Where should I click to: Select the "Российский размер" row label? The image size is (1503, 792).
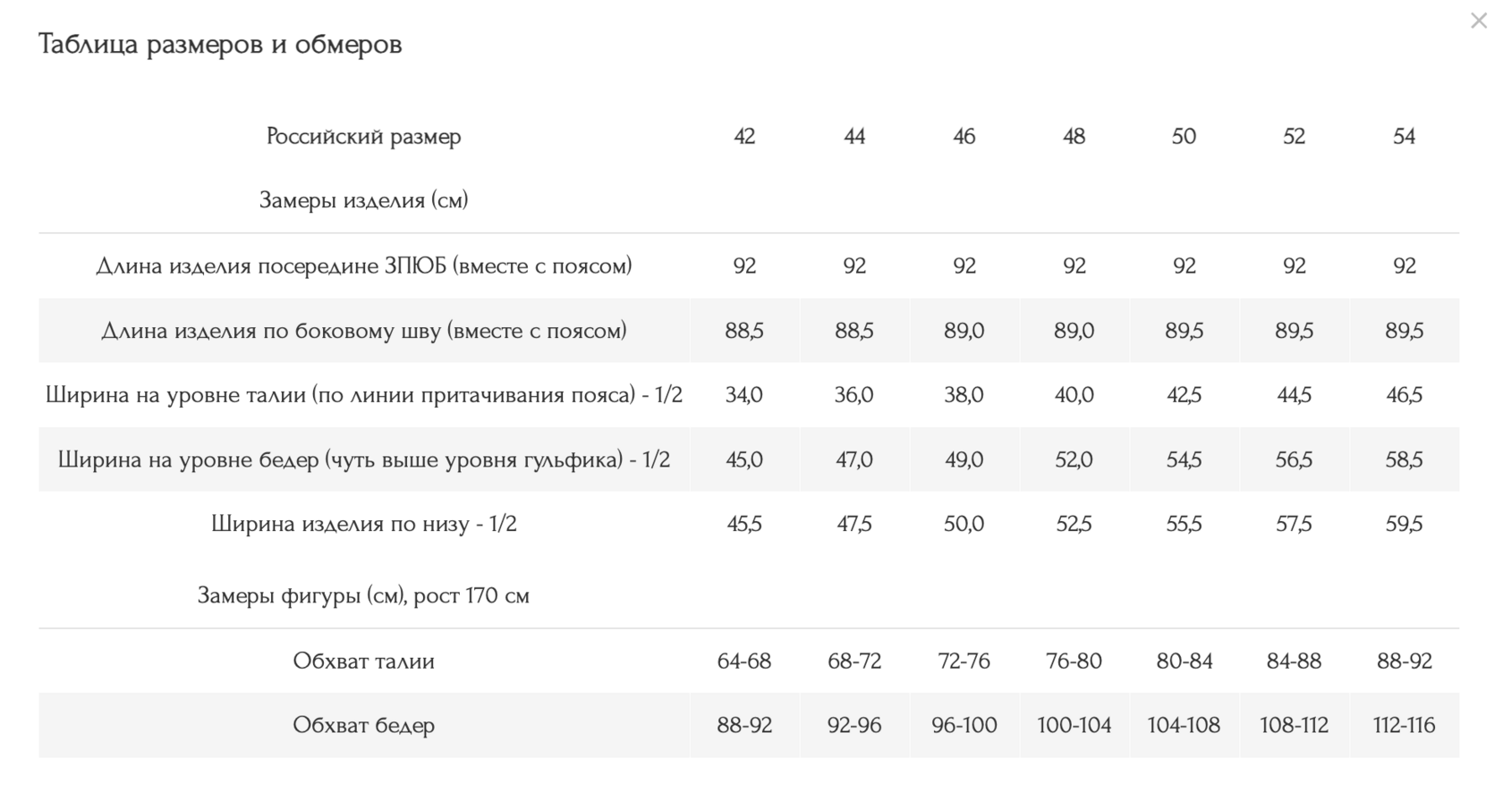click(x=364, y=137)
